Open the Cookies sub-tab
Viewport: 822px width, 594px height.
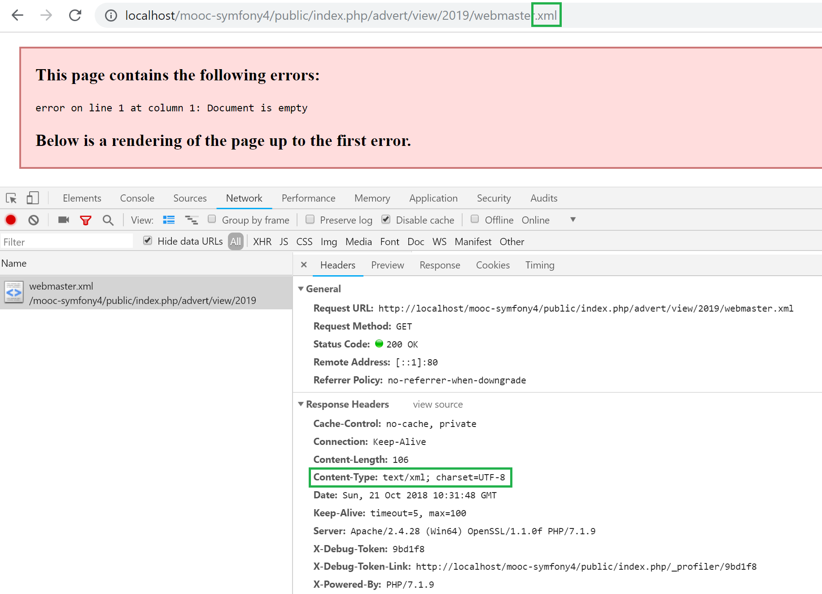pyautogui.click(x=493, y=265)
